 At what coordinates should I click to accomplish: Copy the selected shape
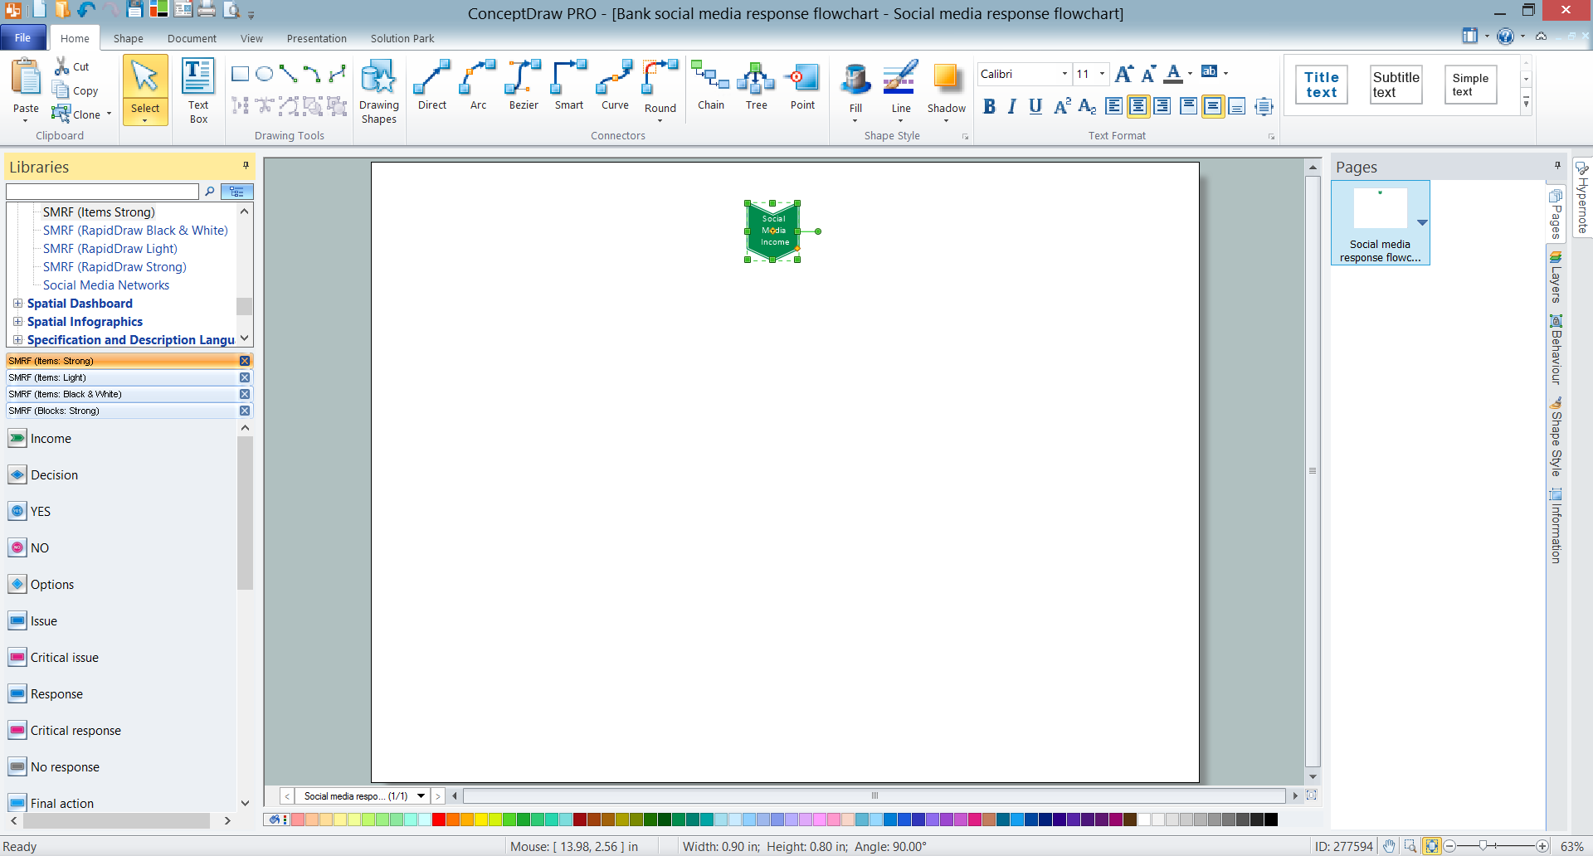pyautogui.click(x=76, y=90)
